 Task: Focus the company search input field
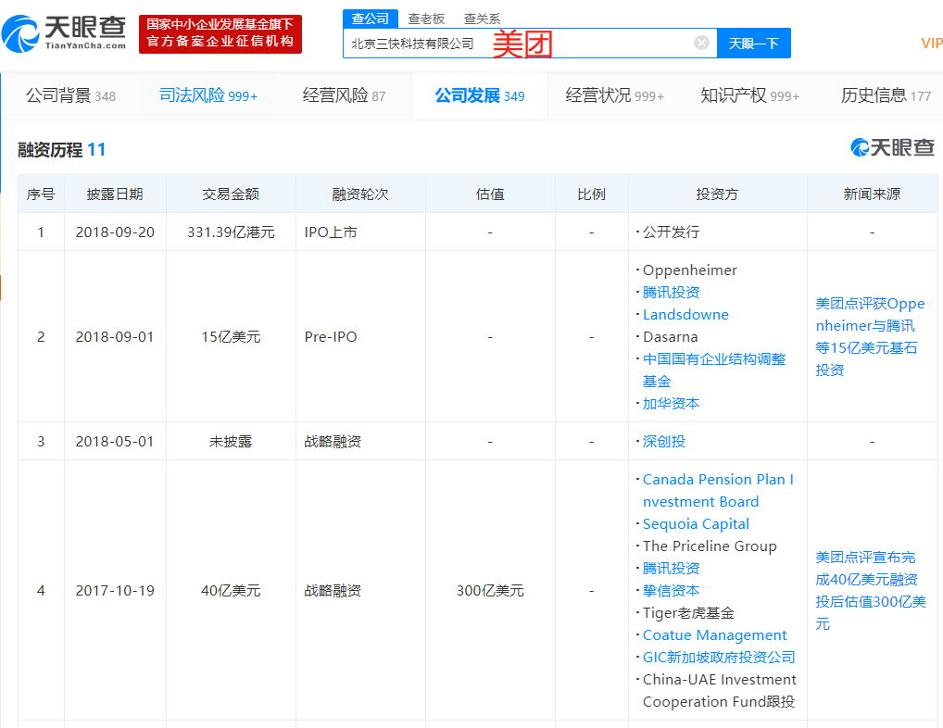pyautogui.click(x=530, y=44)
